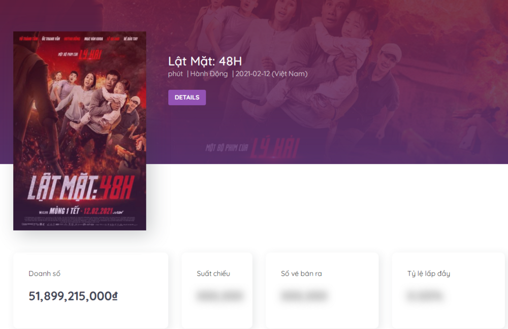The image size is (508, 329).
Task: Click the blurred Suất chiếu value
Action: coord(219,295)
